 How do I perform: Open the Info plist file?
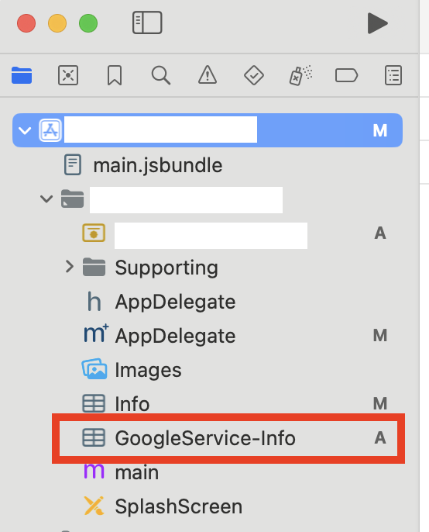click(132, 404)
